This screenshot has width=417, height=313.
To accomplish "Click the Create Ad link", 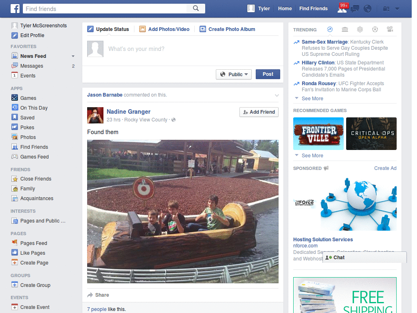I will [x=385, y=168].
